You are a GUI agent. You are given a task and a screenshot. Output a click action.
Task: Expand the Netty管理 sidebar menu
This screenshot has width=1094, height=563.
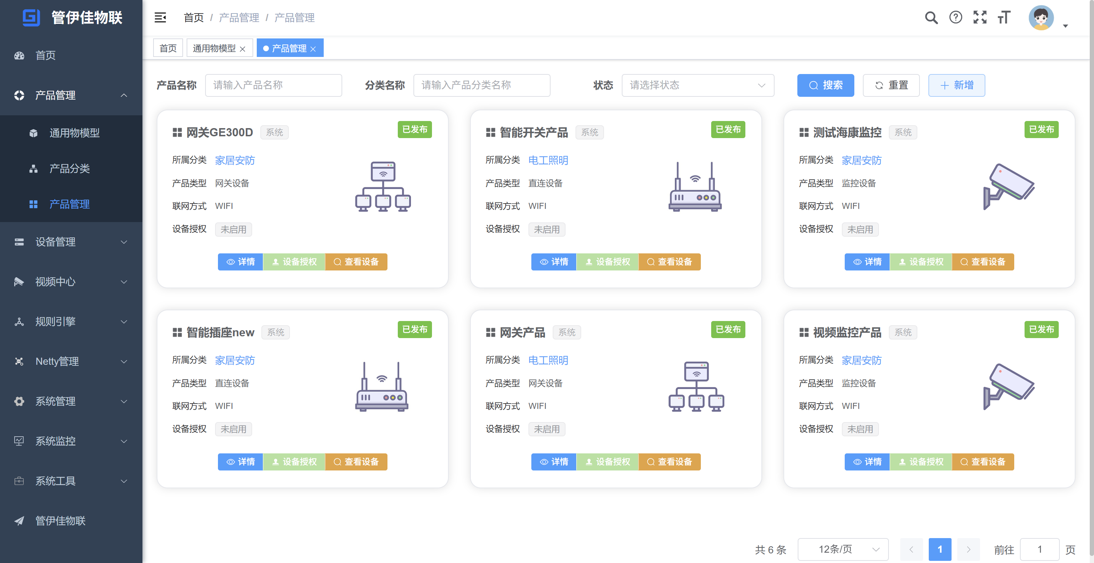click(x=71, y=362)
